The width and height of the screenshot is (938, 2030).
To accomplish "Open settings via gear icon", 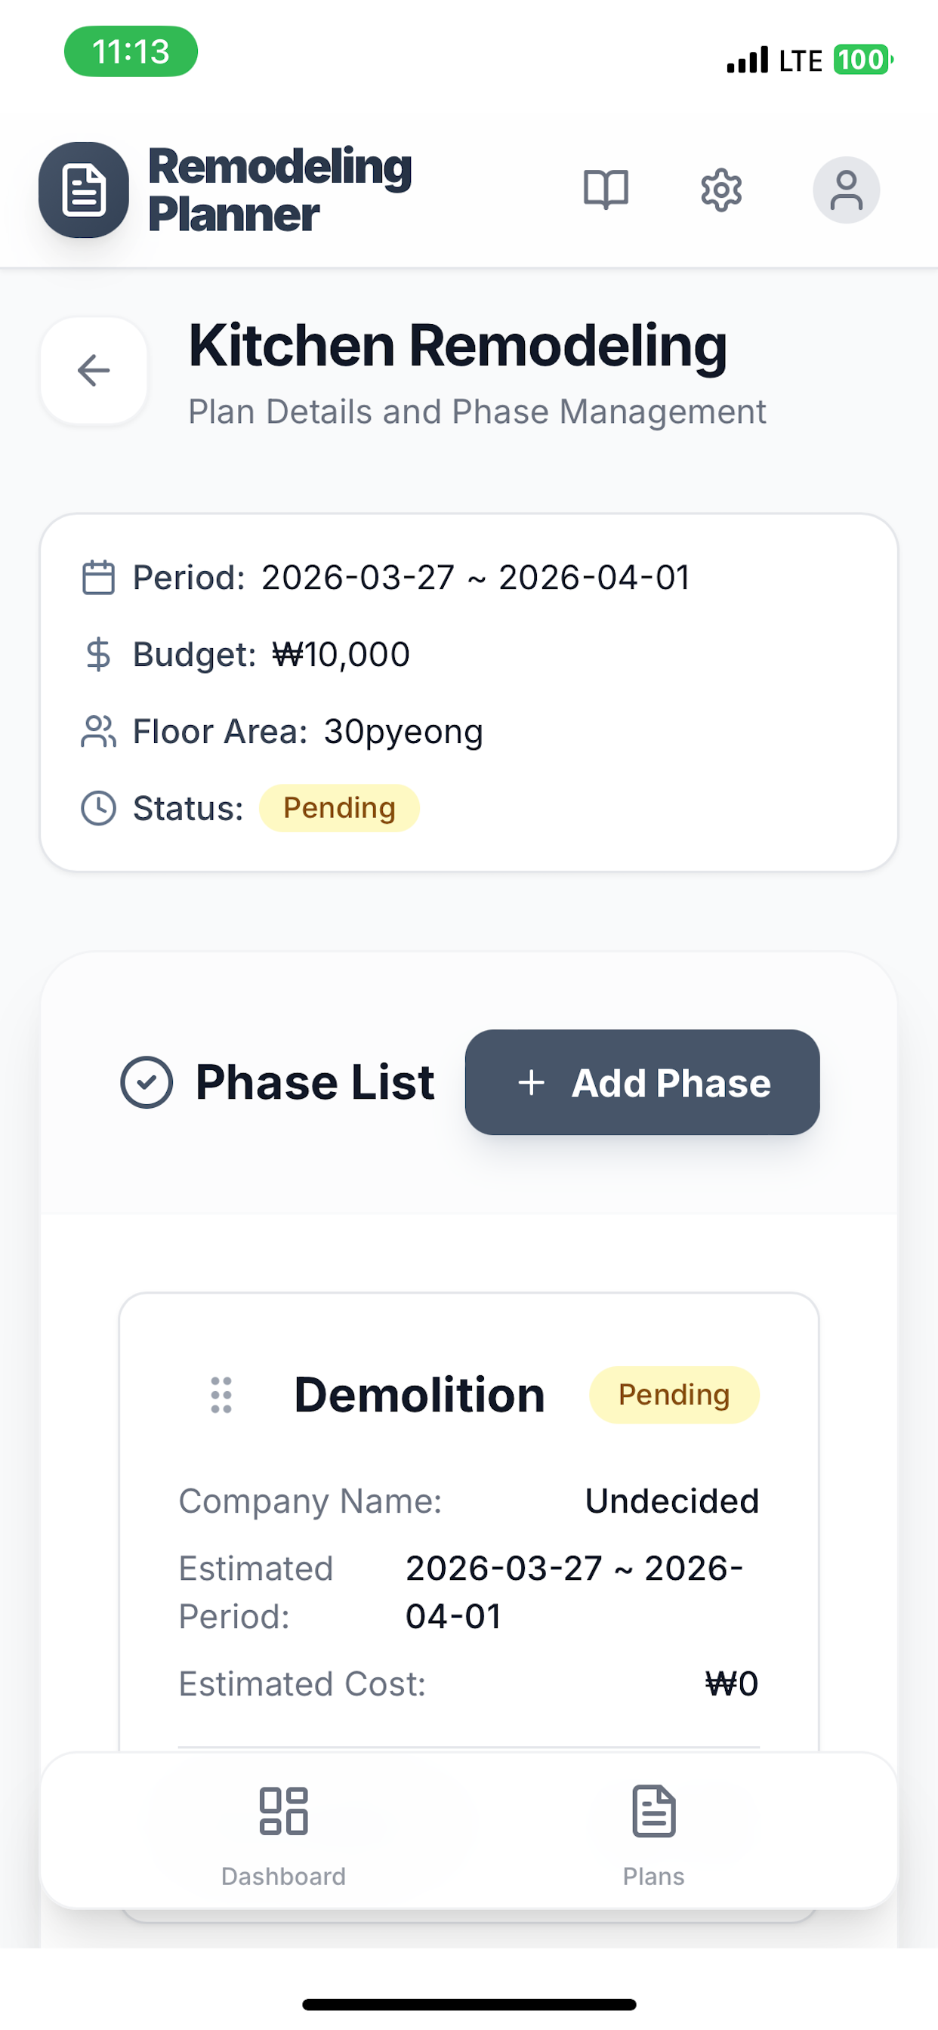I will [721, 190].
